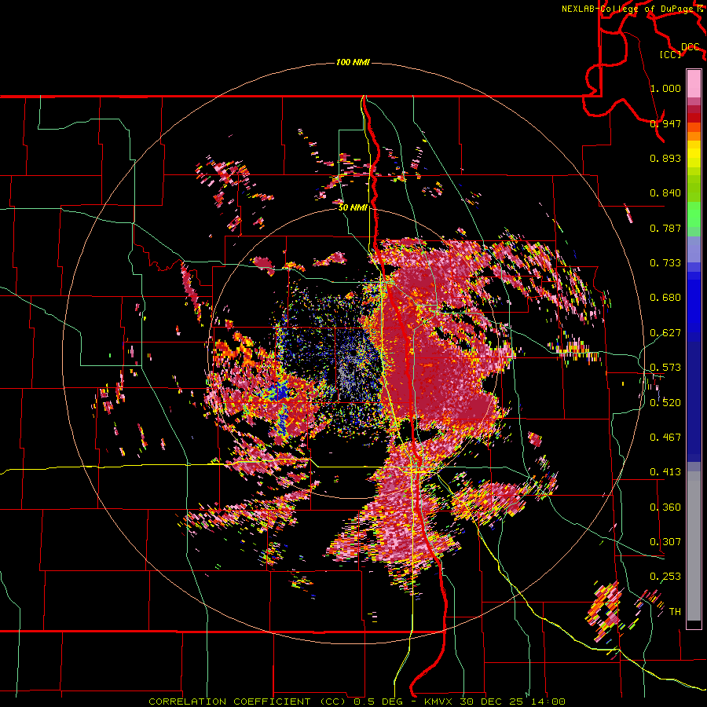This screenshot has width=707, height=707.
Task: Click the 0.680 scale value
Action: (x=665, y=298)
